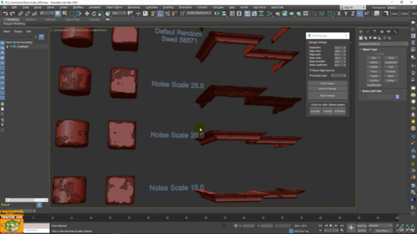
Task: Click the Undo arrow icon
Action: [x=5, y=14]
